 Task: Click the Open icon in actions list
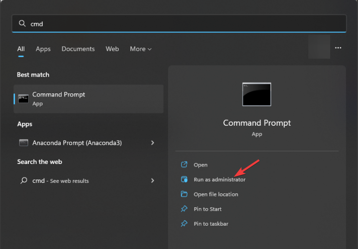point(184,165)
